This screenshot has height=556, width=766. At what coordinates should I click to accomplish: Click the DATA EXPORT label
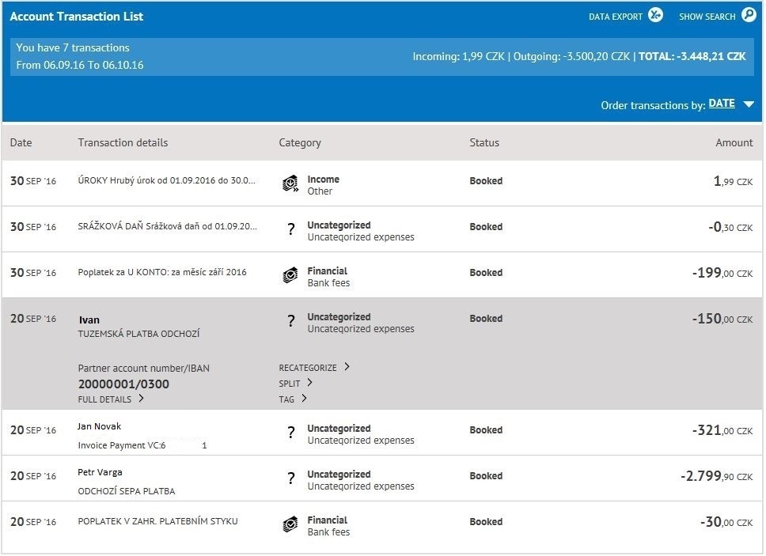click(616, 17)
